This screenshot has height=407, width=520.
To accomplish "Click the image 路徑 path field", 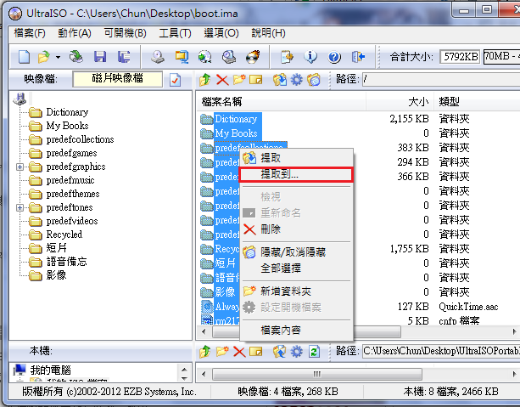I will [x=441, y=79].
